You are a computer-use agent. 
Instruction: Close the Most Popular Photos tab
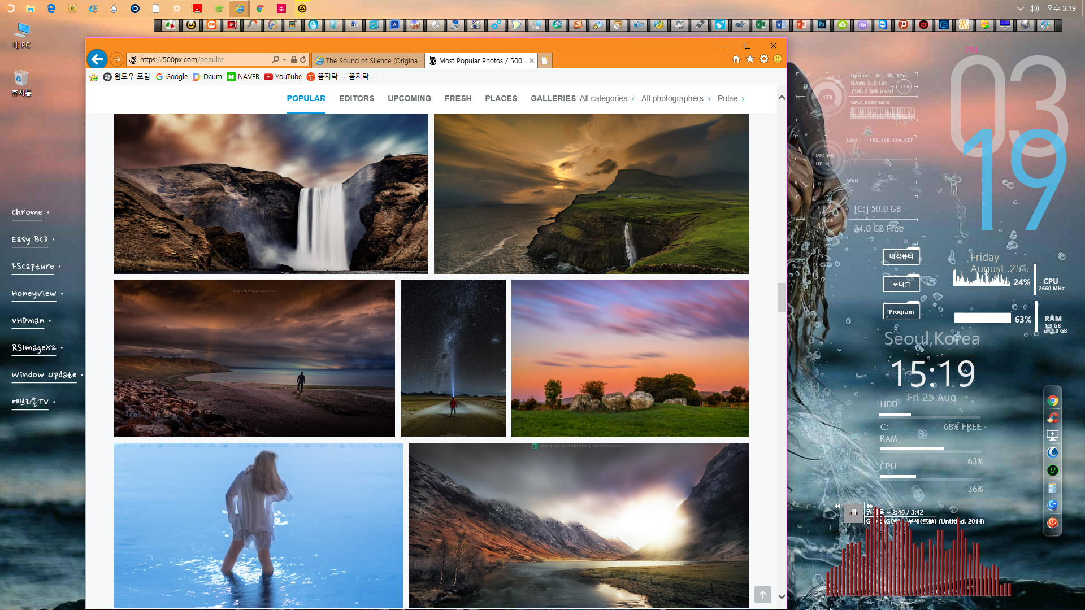coord(532,60)
